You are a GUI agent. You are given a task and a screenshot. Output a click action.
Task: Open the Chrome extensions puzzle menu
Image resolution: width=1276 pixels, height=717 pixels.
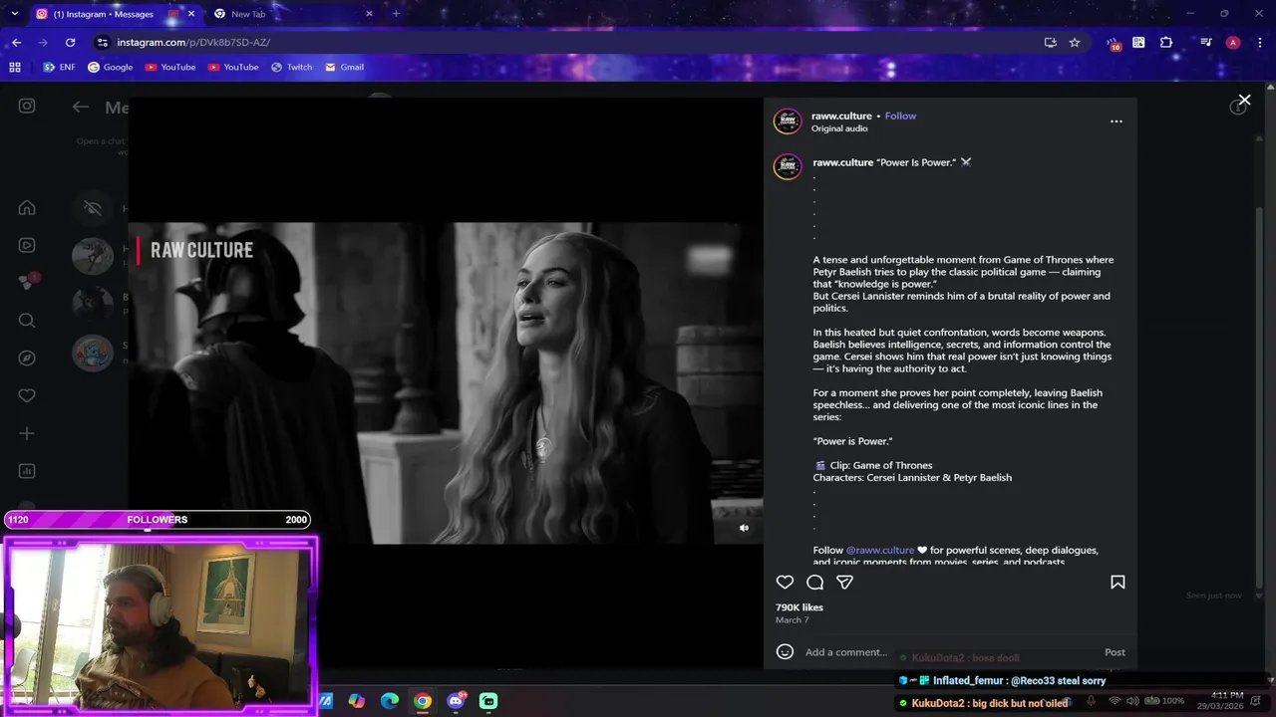pyautogui.click(x=1166, y=42)
